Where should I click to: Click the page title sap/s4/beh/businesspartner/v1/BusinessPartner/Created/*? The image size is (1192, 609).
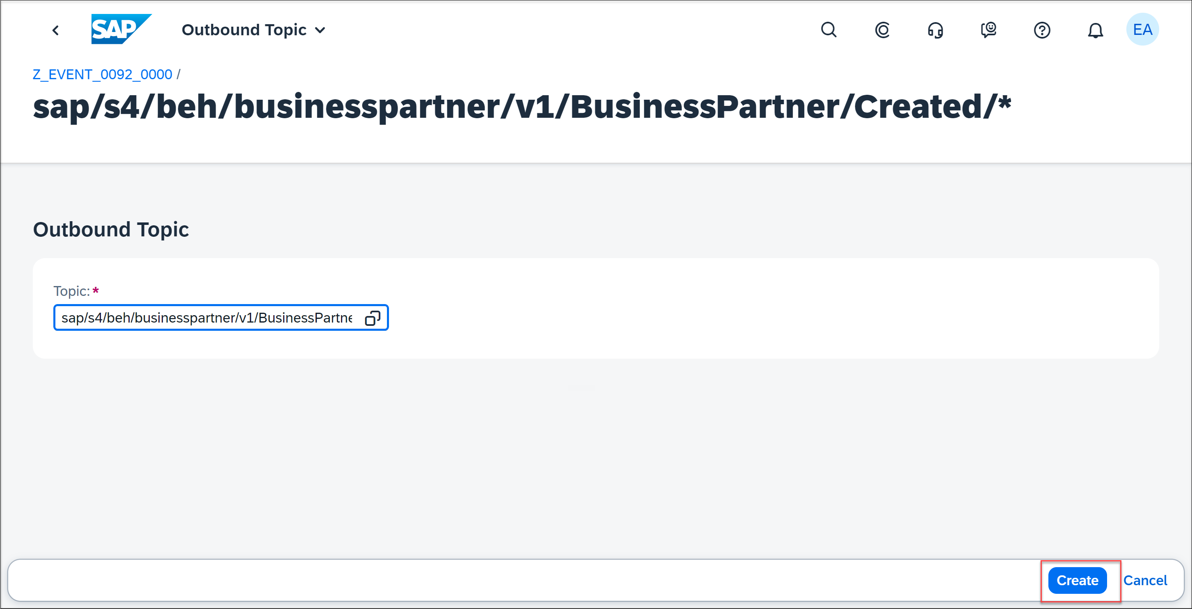click(x=522, y=107)
